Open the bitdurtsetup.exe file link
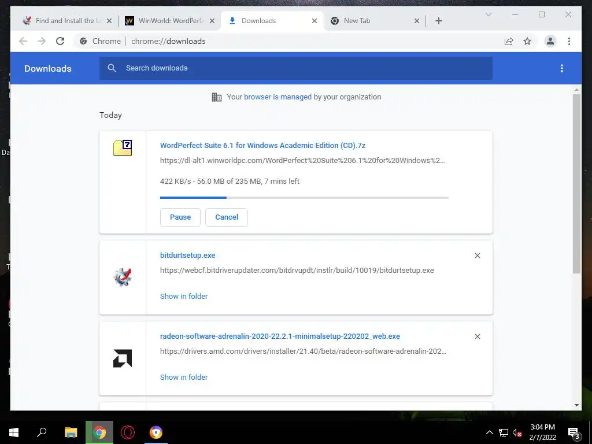The height and width of the screenshot is (444, 592). [188, 255]
